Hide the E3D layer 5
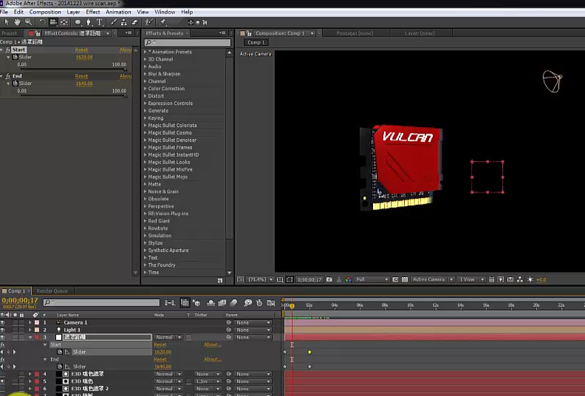 3,381
